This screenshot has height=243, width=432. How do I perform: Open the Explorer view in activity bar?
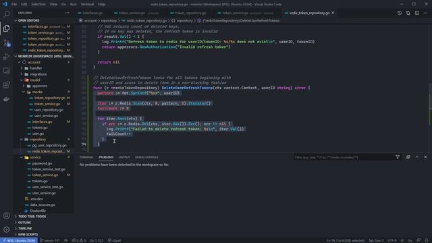(6, 28)
